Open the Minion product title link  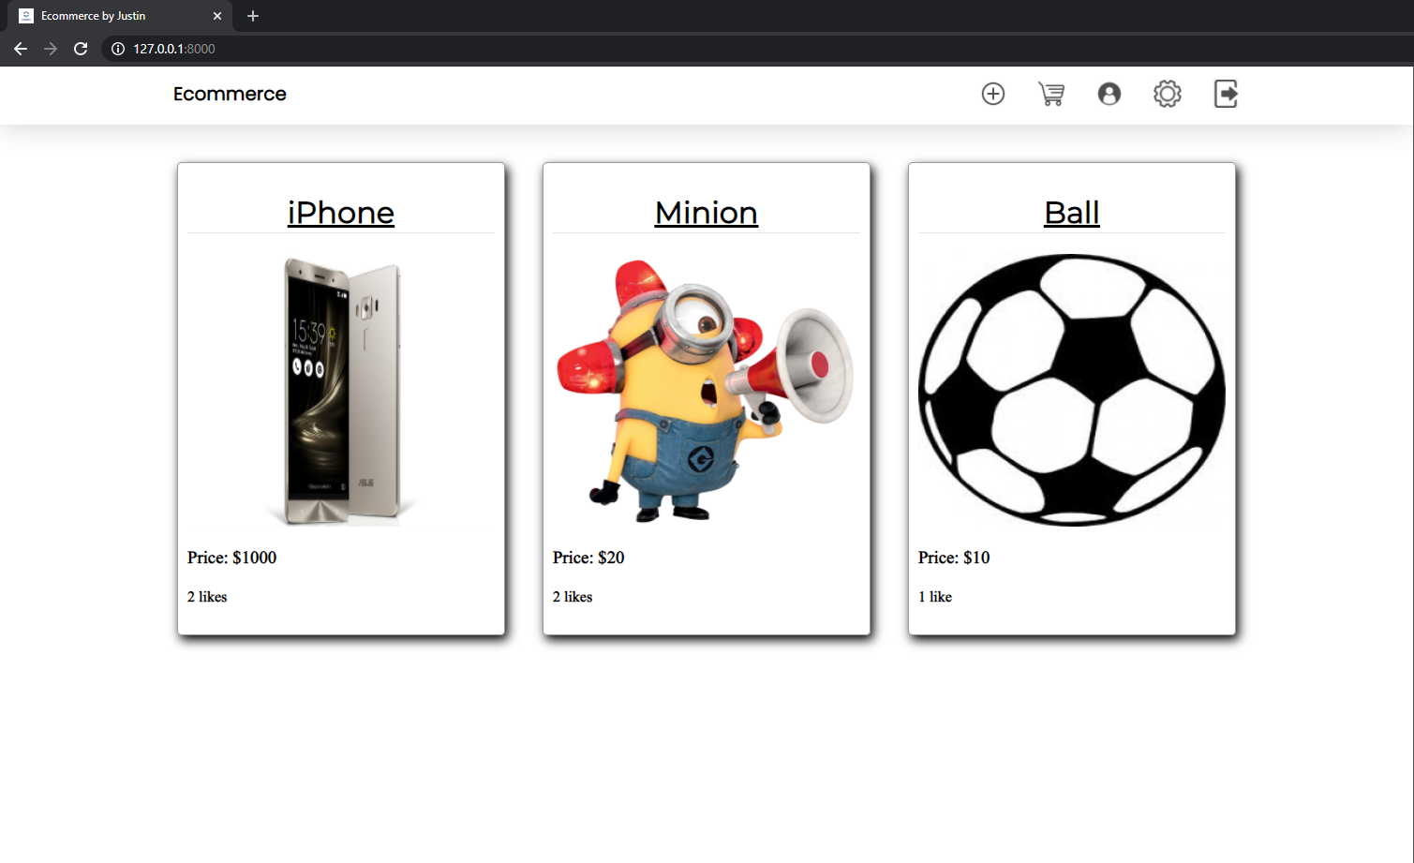click(x=707, y=213)
